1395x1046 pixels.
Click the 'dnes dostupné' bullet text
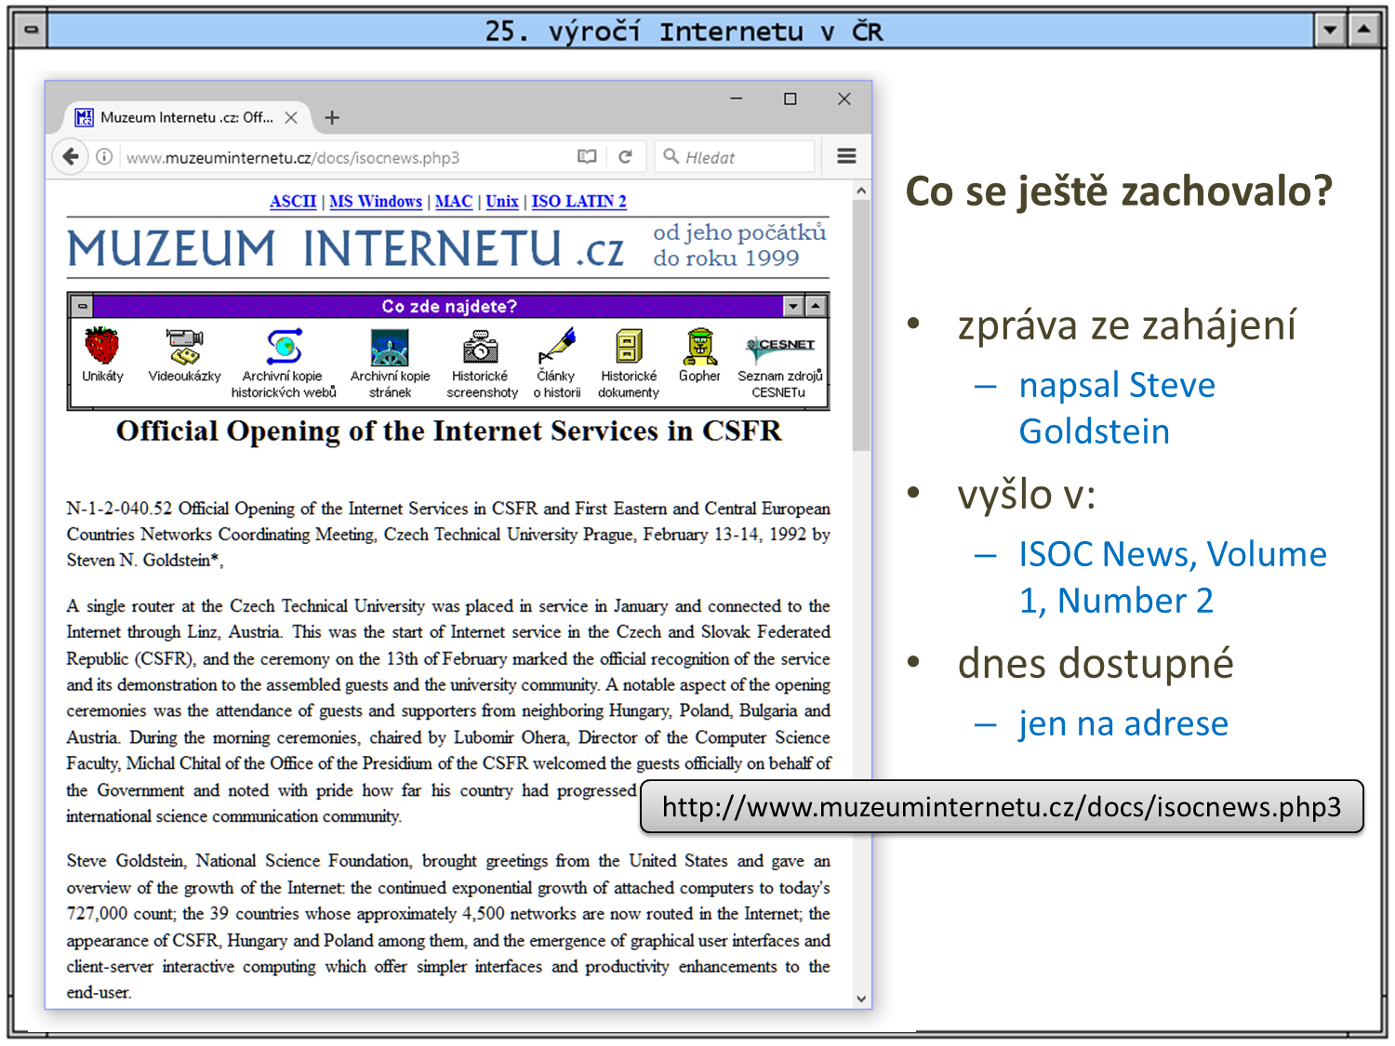[1096, 663]
